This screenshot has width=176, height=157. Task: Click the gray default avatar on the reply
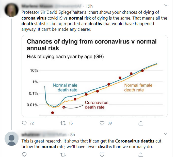(11, 138)
